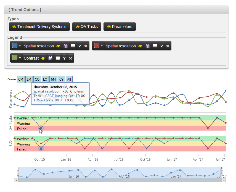Expand red Spatial resolution color dropdown arrow
The height and width of the screenshot is (192, 236).
point(102,46)
